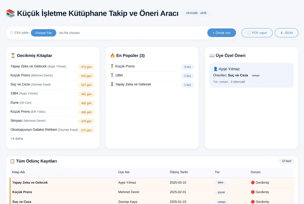Click 'Yapay Zeka ve Gelecek' in the records table
Image resolution: width=304 pixels, height=204 pixels.
(x=30, y=182)
